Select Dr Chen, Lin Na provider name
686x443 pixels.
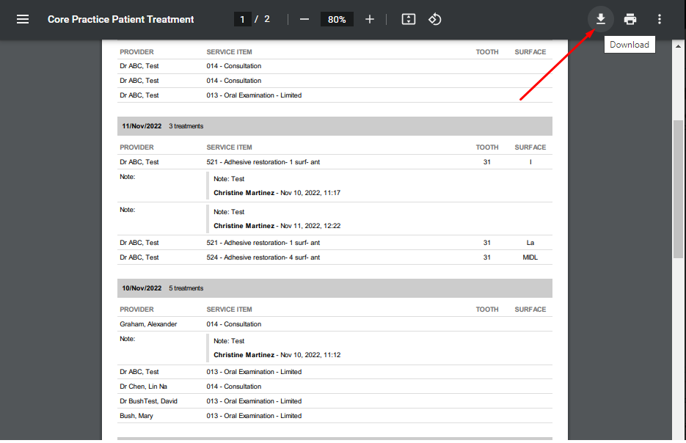[x=143, y=386]
